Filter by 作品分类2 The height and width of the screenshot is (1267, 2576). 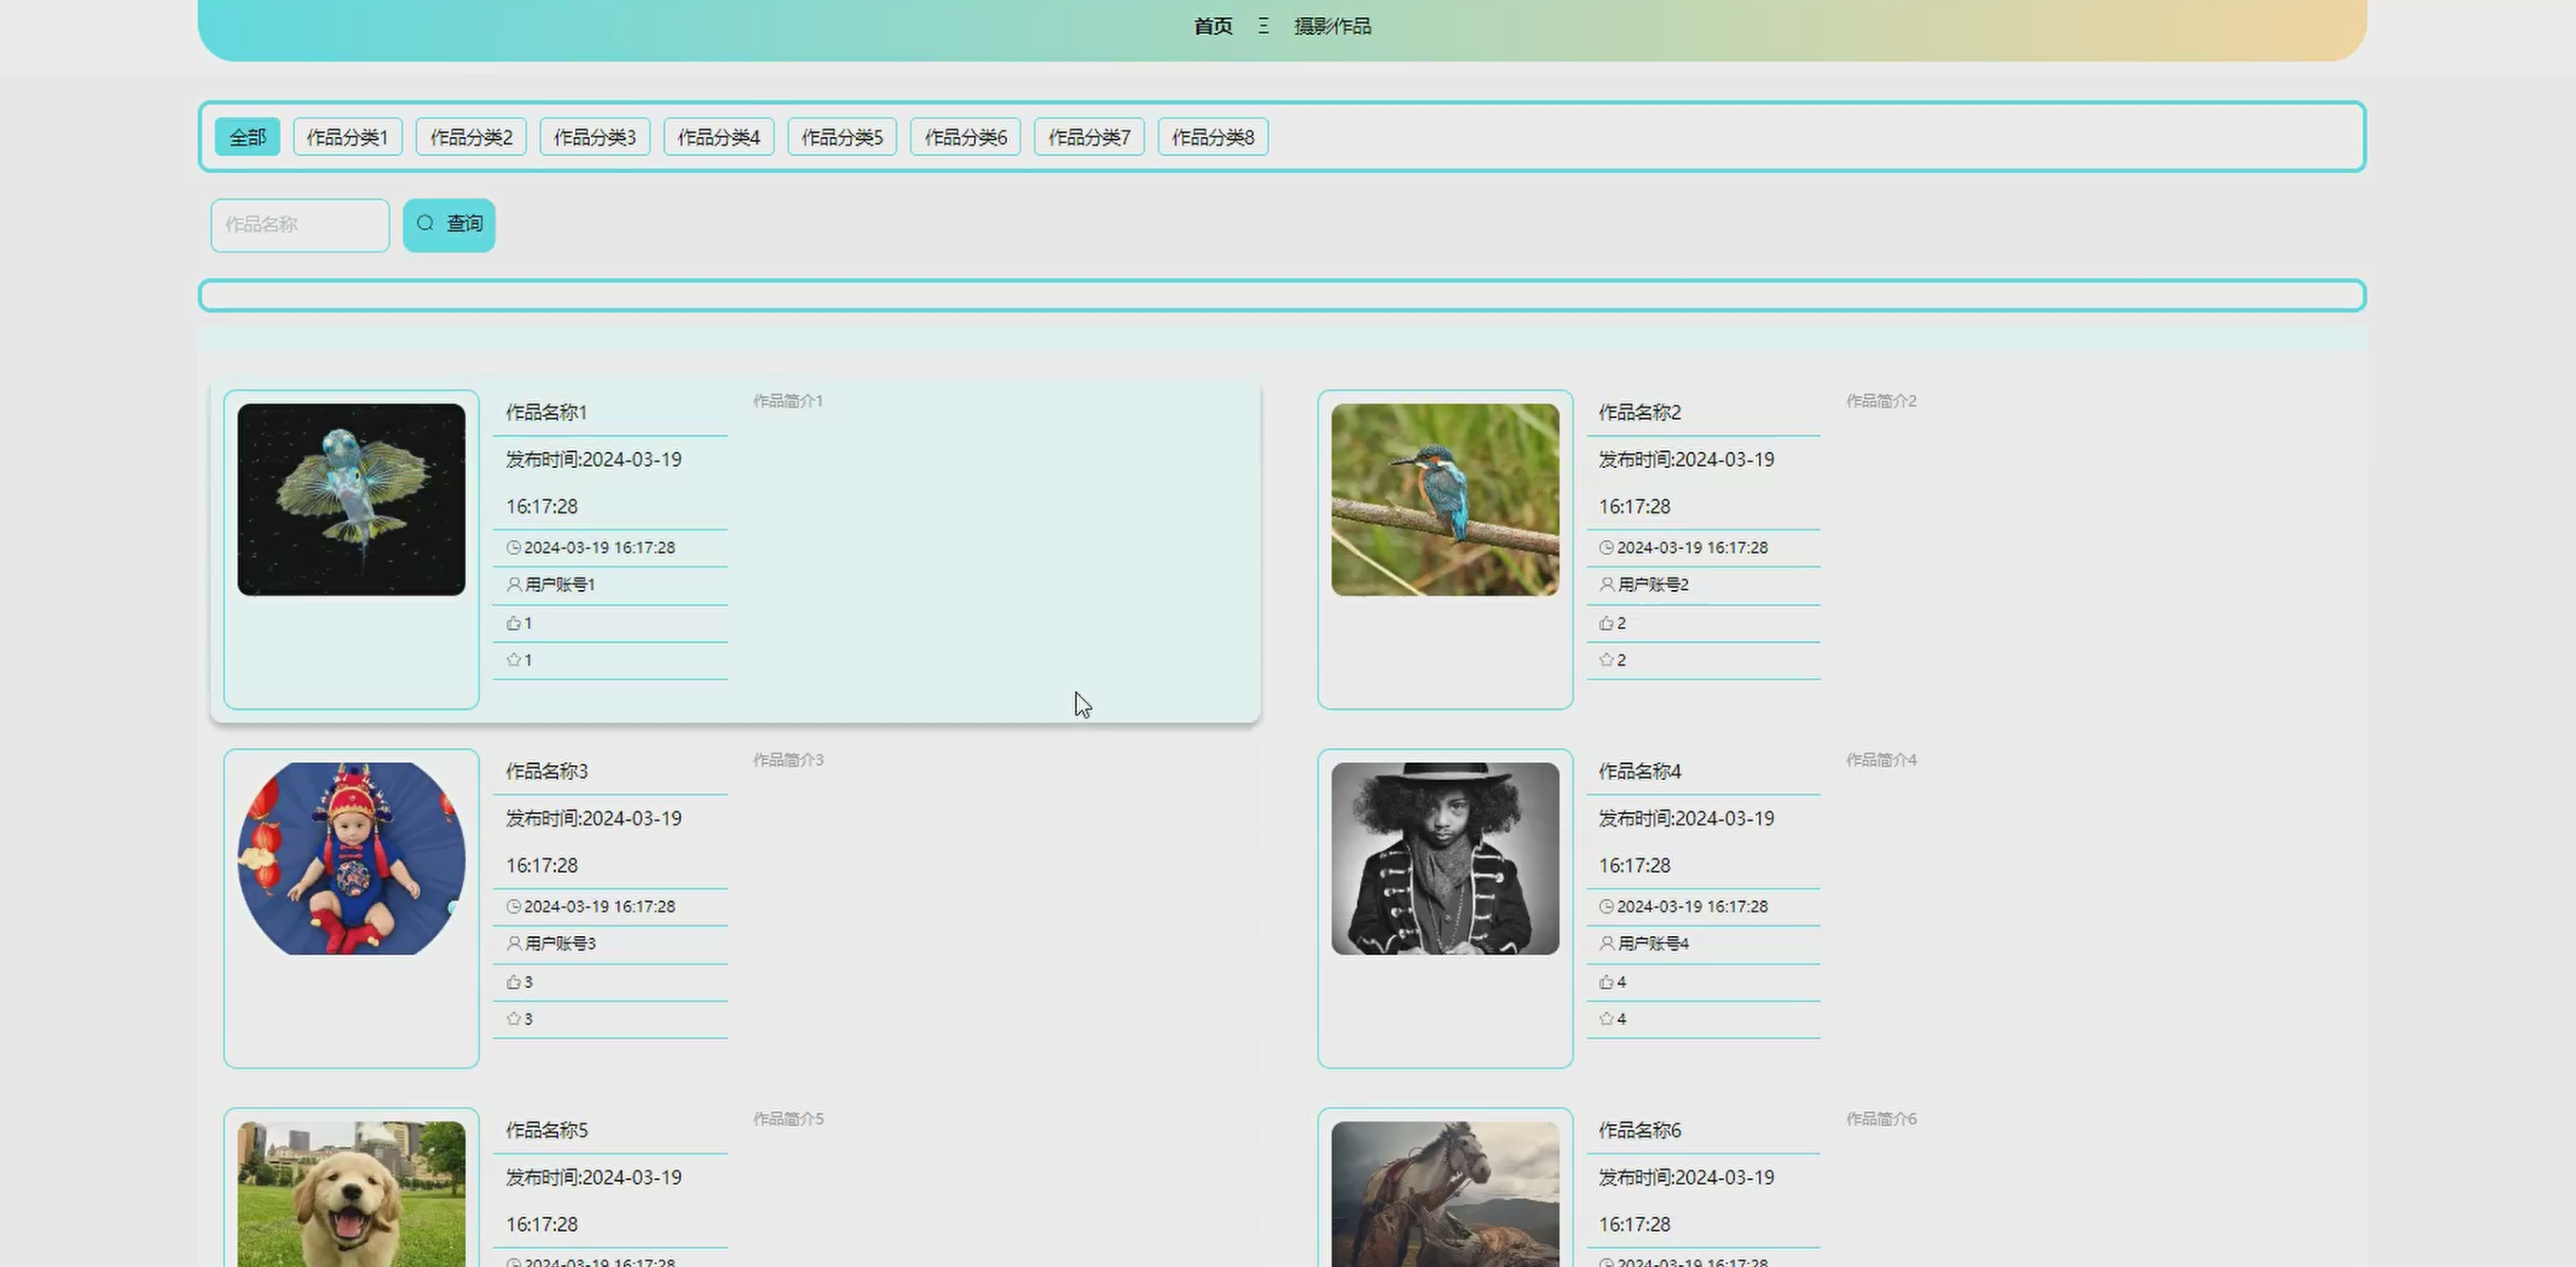pyautogui.click(x=471, y=137)
